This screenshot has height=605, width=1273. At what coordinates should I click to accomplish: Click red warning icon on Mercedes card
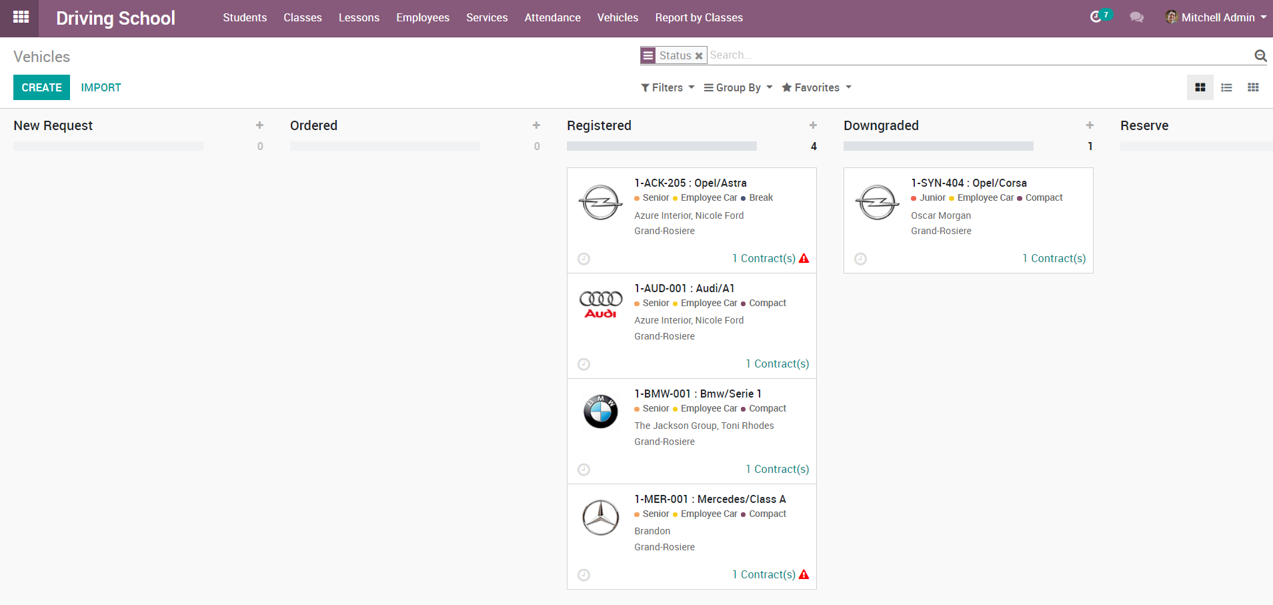click(x=804, y=574)
